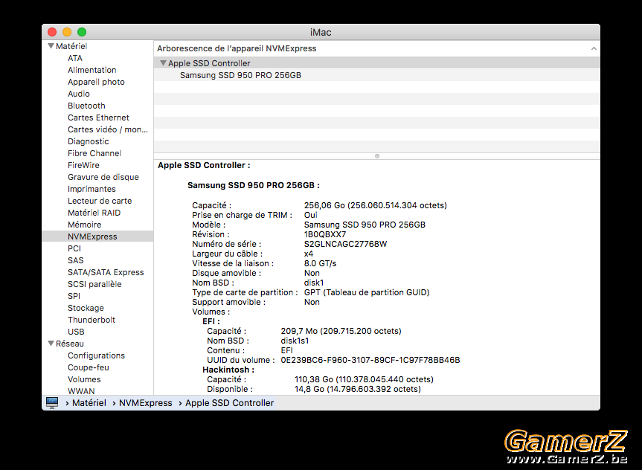The image size is (642, 470).
Task: Select Audio in the sidebar
Action: pyautogui.click(x=79, y=94)
